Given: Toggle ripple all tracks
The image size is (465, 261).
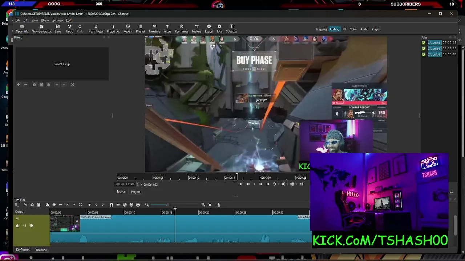Looking at the screenshot, I should [131, 205].
